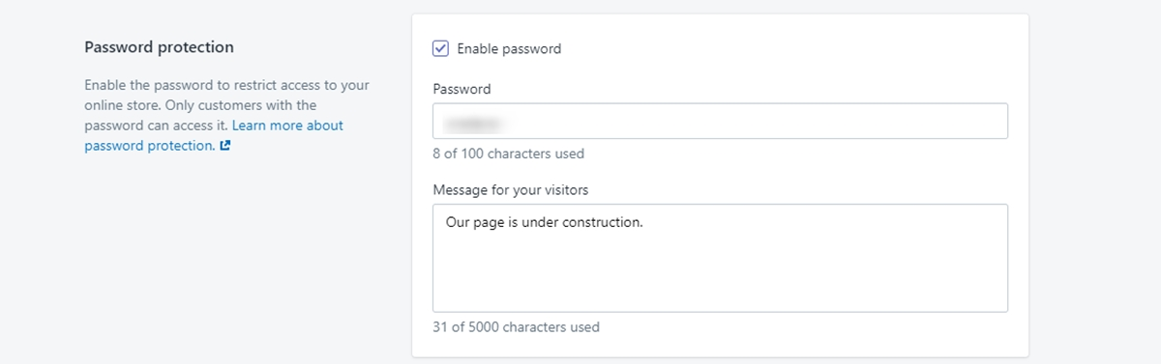This screenshot has height=364, width=1161.
Task: Place cursor in Our page is under construction text
Action: 544,223
